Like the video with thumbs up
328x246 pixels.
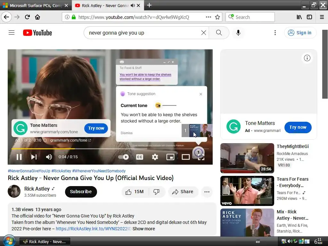[135, 192]
